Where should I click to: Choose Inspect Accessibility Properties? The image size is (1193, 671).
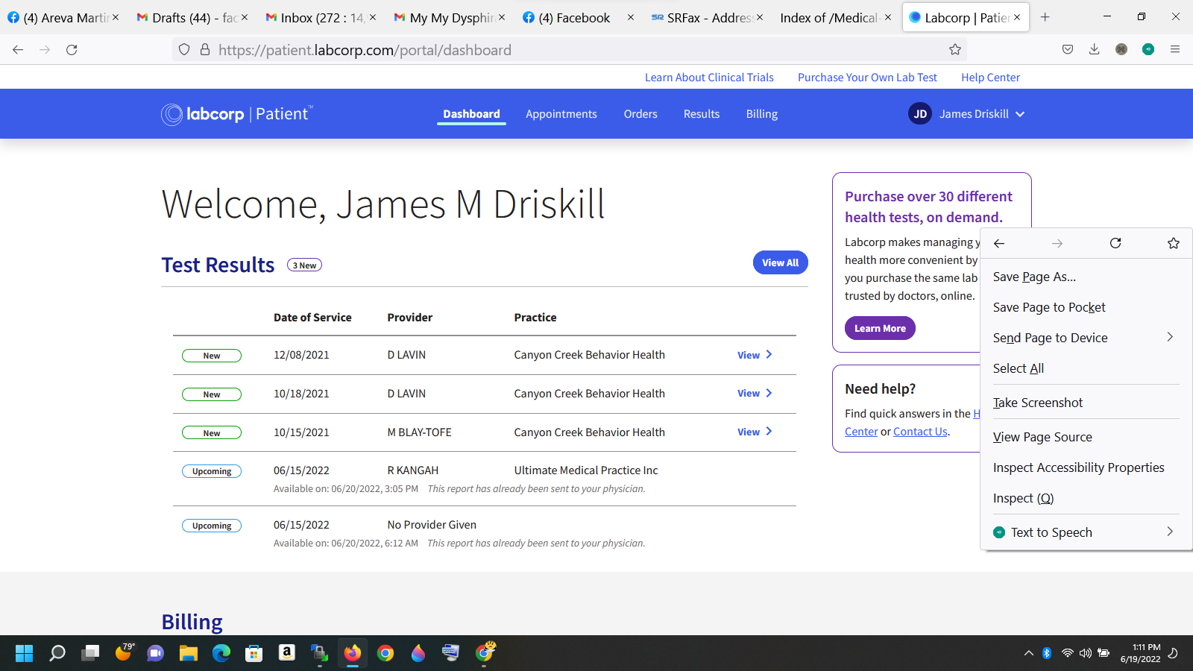point(1086,467)
